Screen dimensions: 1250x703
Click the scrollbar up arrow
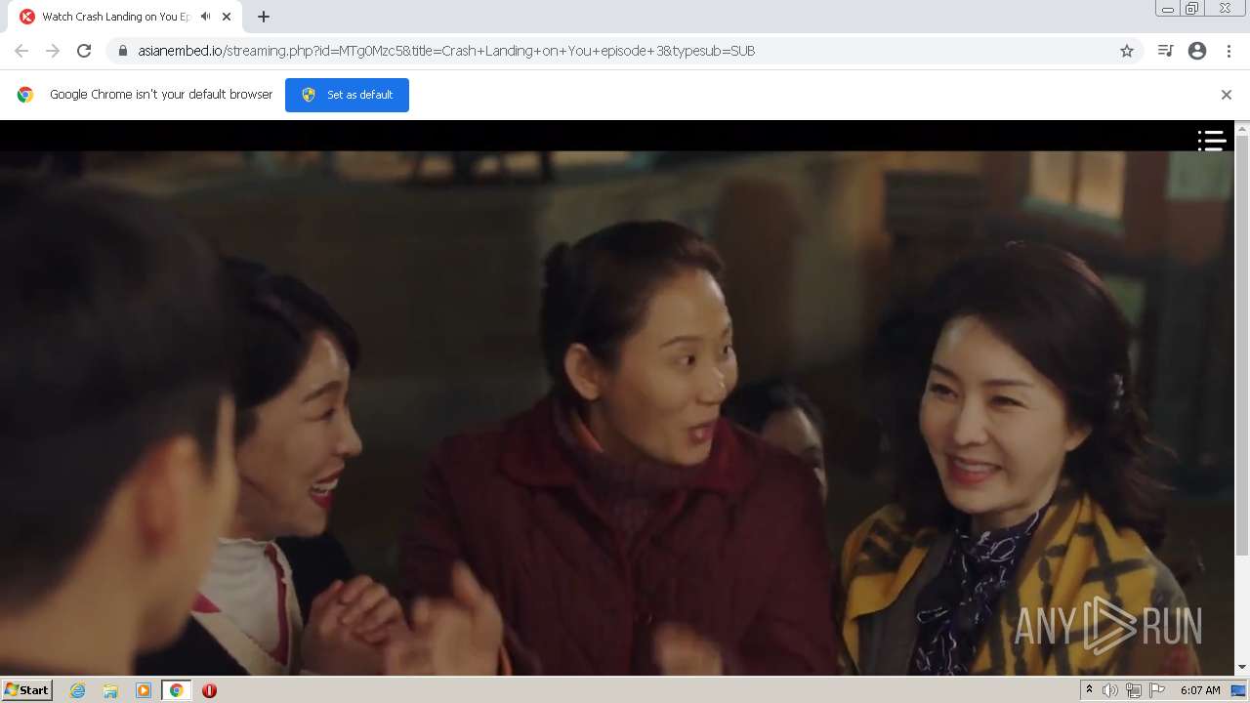(1242, 128)
